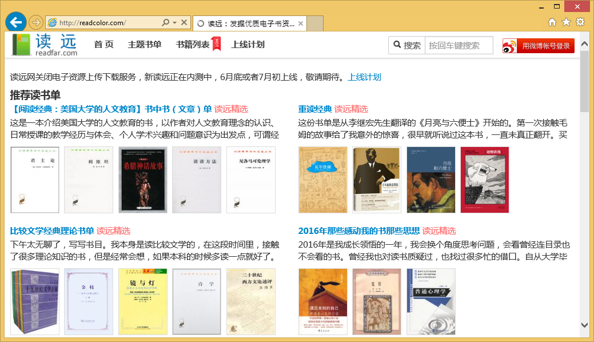
Task: Click the search magnifier in address bar
Action: click(166, 23)
